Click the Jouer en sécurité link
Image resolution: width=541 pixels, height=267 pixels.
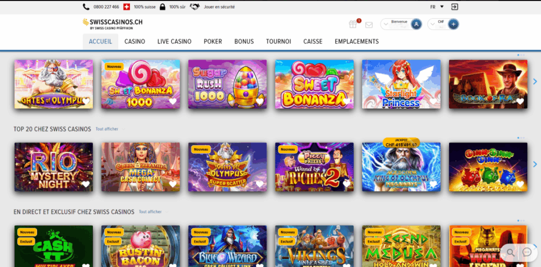click(219, 7)
